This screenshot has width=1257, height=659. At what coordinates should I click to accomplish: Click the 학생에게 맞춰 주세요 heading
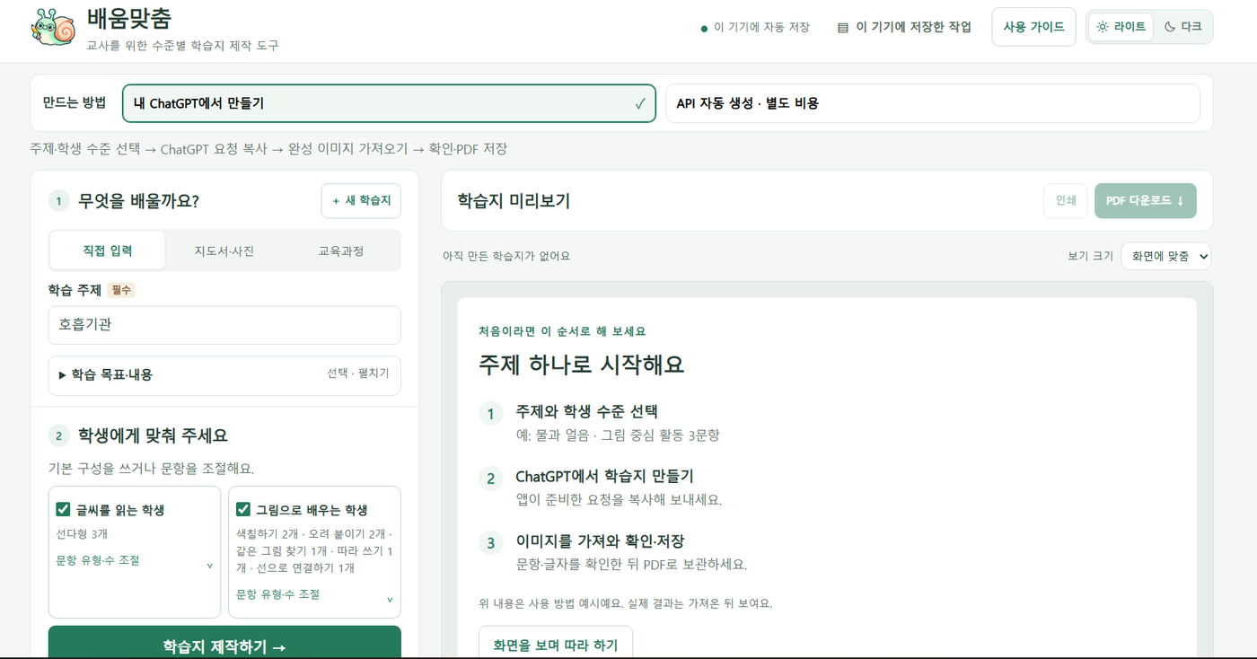(153, 436)
